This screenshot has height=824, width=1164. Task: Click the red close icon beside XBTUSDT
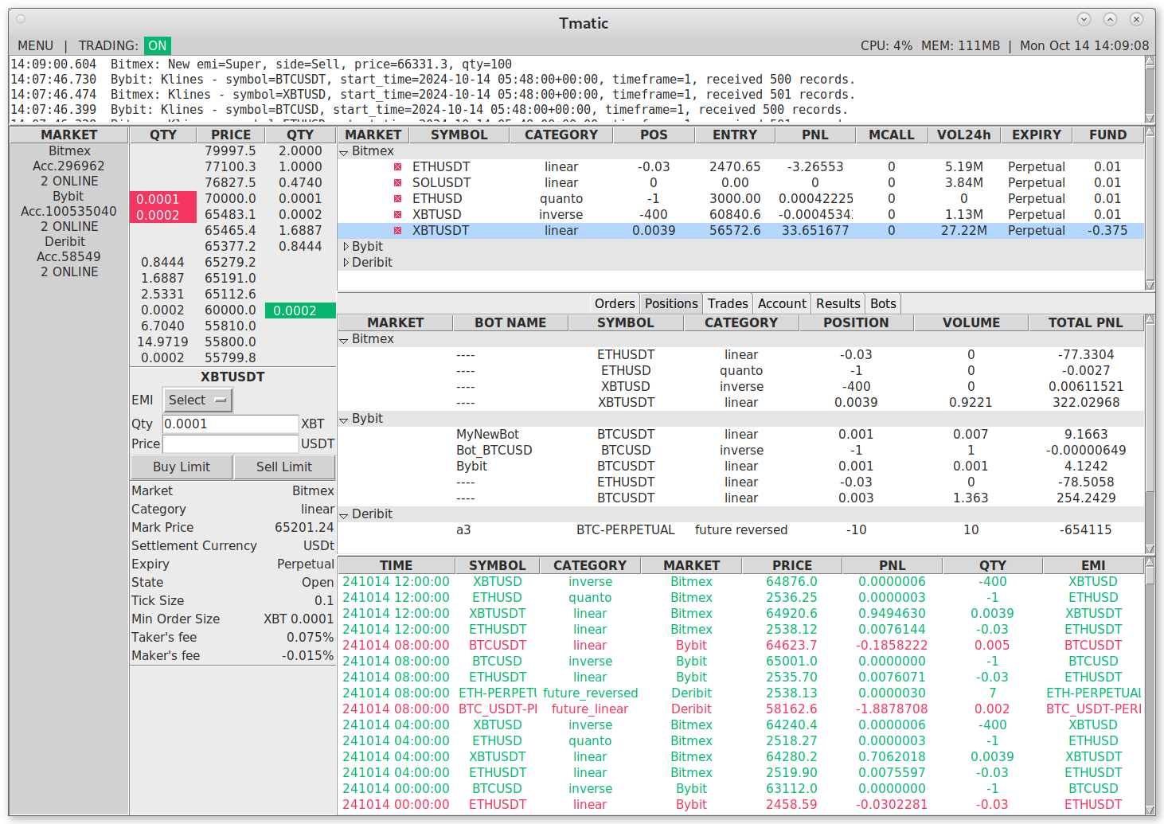(x=397, y=231)
